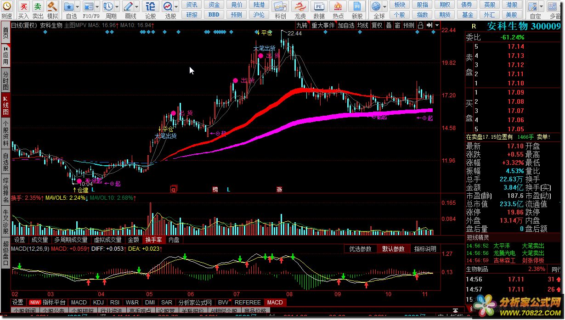This screenshot has width=565, height=320.
Task: Click the NEW badge icon beside 指标平台
Action: (35, 303)
